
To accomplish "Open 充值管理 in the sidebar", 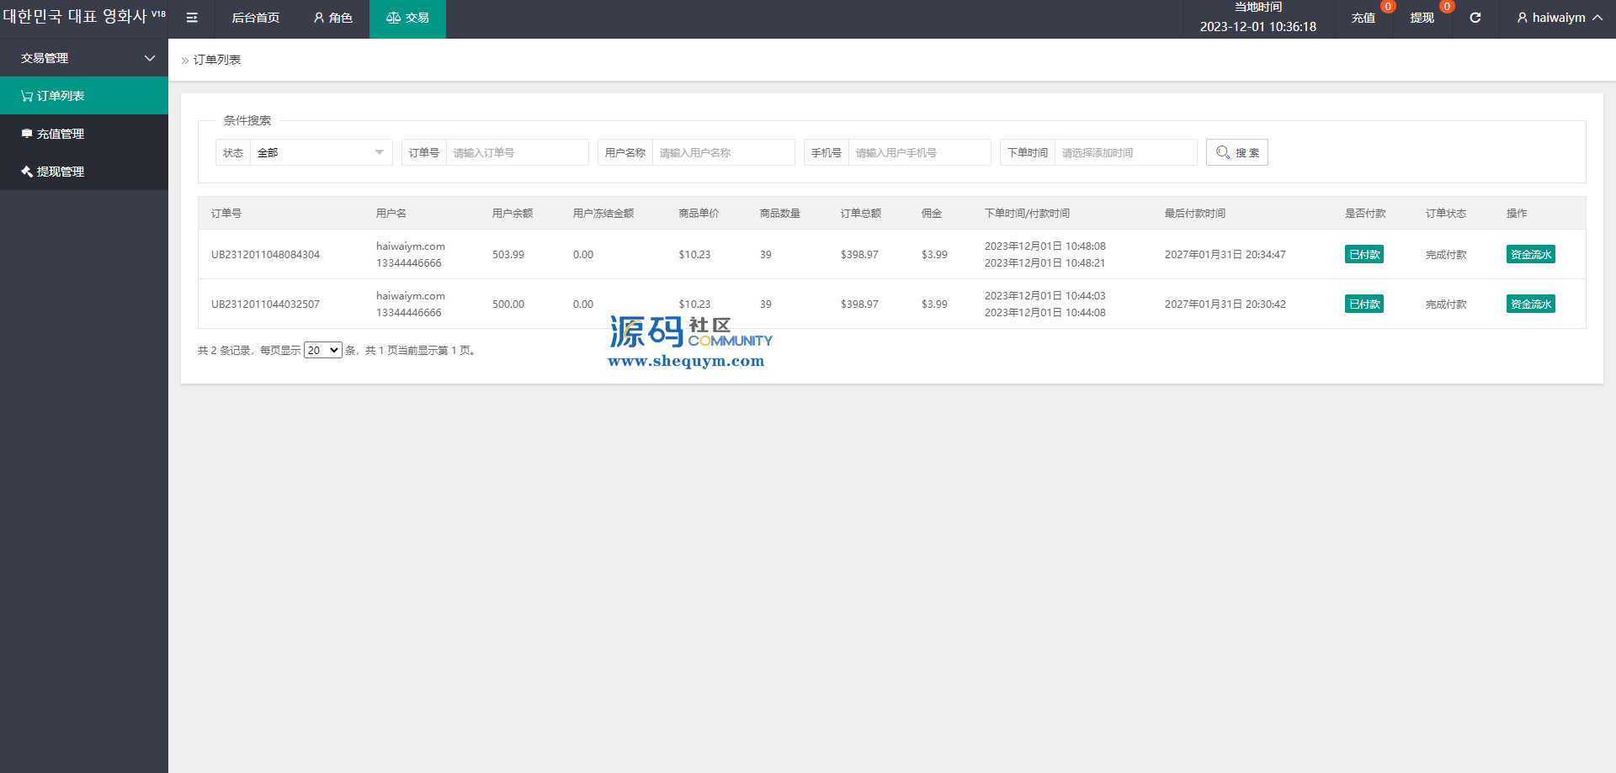I will pos(84,134).
